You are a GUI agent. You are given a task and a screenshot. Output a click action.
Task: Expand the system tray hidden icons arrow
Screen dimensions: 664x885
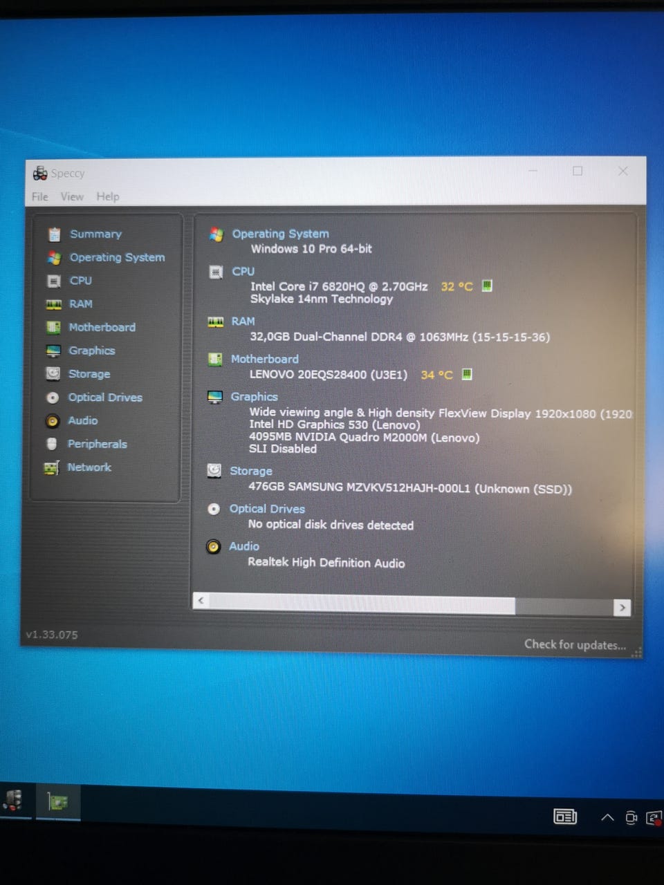click(x=607, y=817)
